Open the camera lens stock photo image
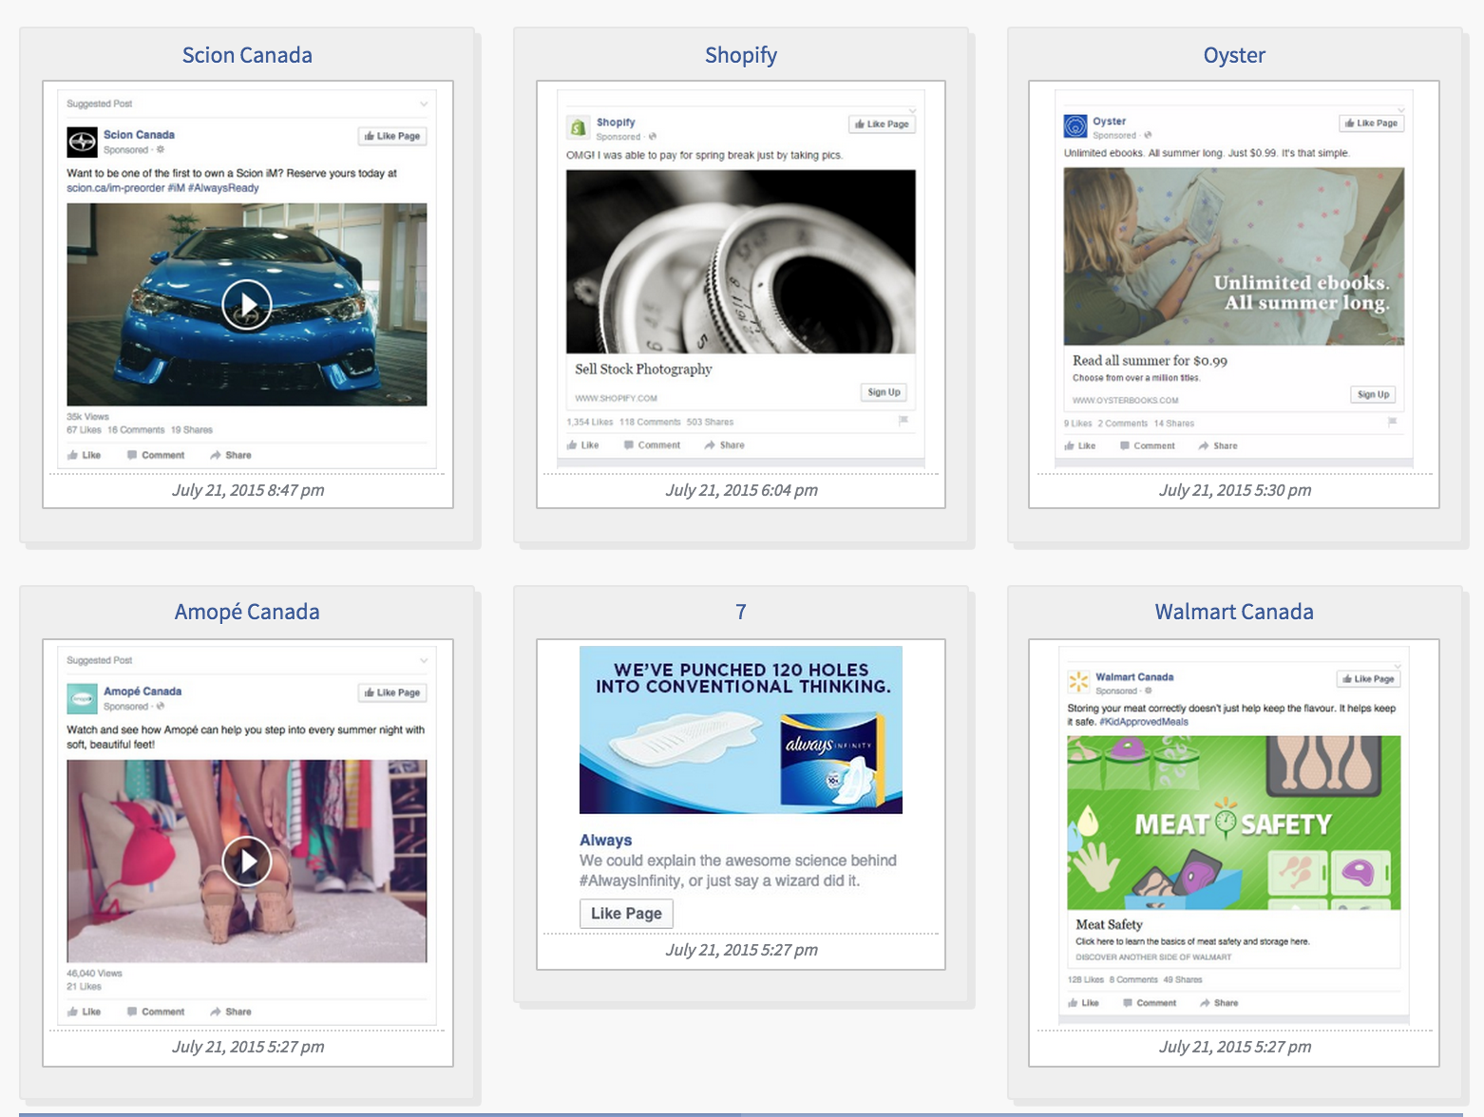1484x1117 pixels. point(741,261)
